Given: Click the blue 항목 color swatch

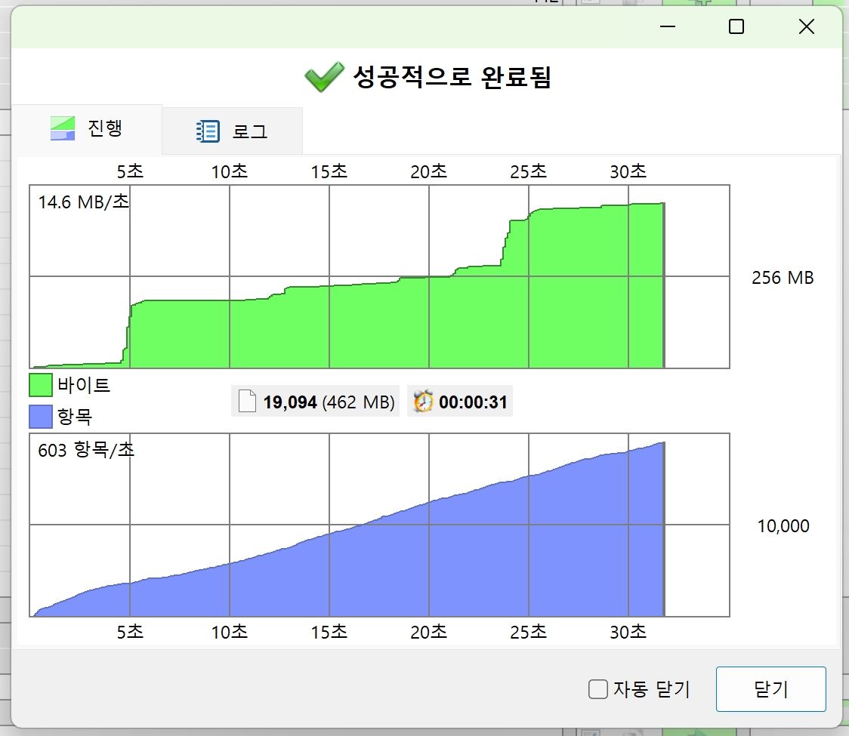Looking at the screenshot, I should coord(41,416).
